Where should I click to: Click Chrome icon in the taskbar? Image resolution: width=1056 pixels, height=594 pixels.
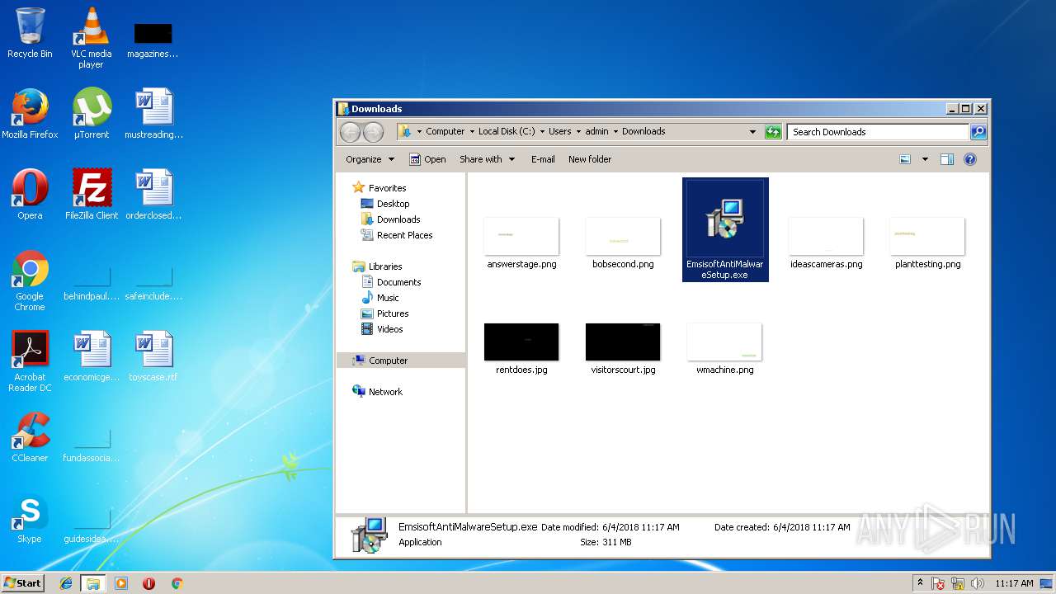(x=177, y=583)
